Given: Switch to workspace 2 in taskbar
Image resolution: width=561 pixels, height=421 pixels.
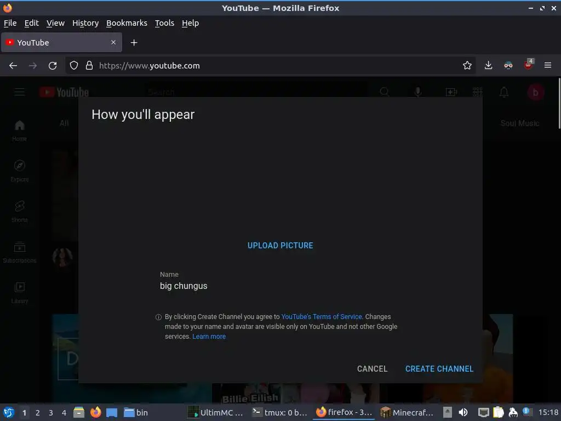Looking at the screenshot, I should 38,413.
